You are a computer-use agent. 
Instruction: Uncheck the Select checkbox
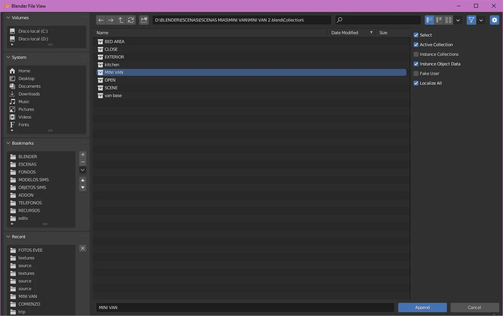(x=416, y=35)
